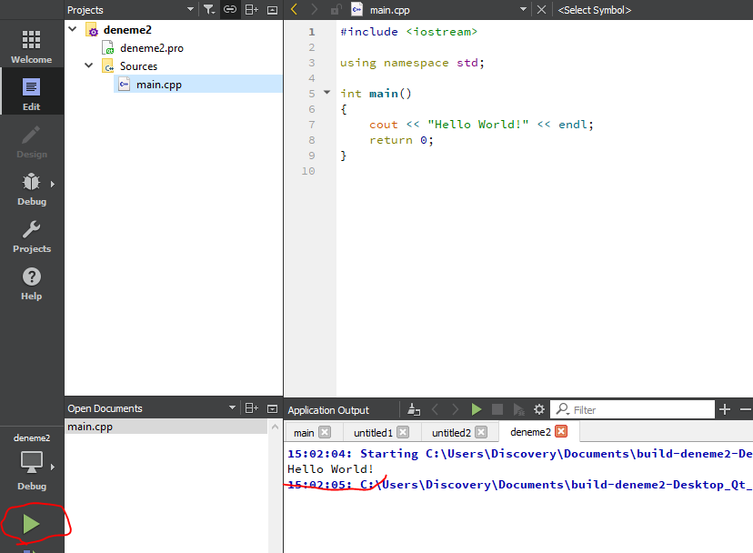The height and width of the screenshot is (553, 753).
Task: Open the Open Documents view dropdown
Action: 232,407
